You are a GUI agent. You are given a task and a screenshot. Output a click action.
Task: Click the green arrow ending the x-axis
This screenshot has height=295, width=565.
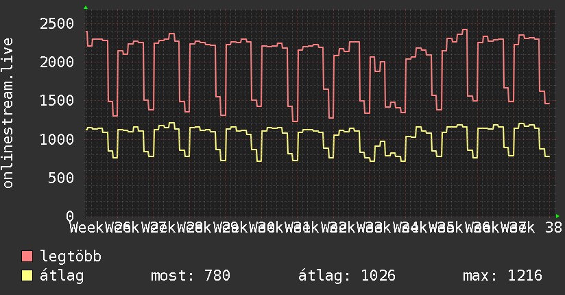(x=557, y=216)
